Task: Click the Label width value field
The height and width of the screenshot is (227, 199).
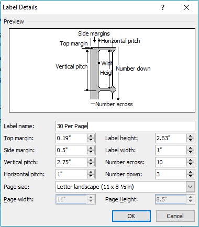Action: (x=171, y=150)
